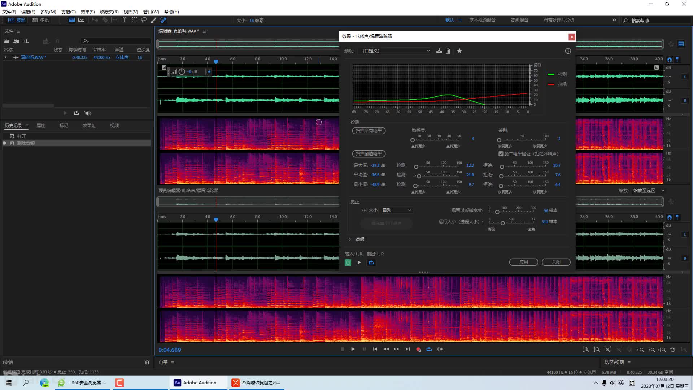Rewind the main transport
Image resolution: width=693 pixels, height=390 pixels.
point(386,349)
